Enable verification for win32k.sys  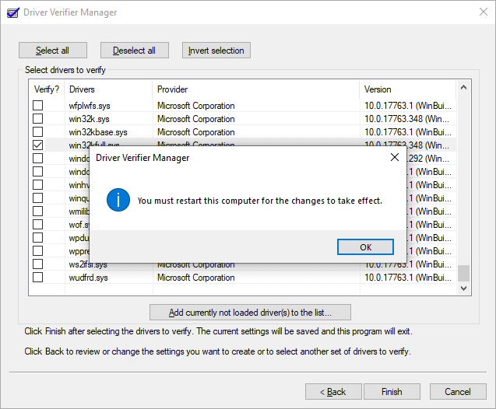[x=37, y=119]
